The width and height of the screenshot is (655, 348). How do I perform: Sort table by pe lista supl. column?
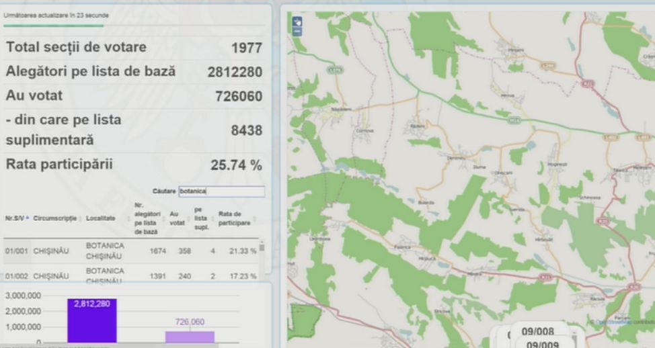201,218
